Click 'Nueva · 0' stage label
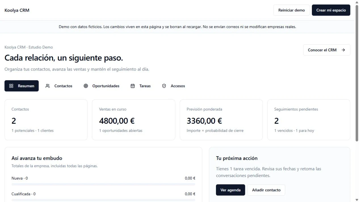Viewport: 359px width, 202px height. coord(20,178)
